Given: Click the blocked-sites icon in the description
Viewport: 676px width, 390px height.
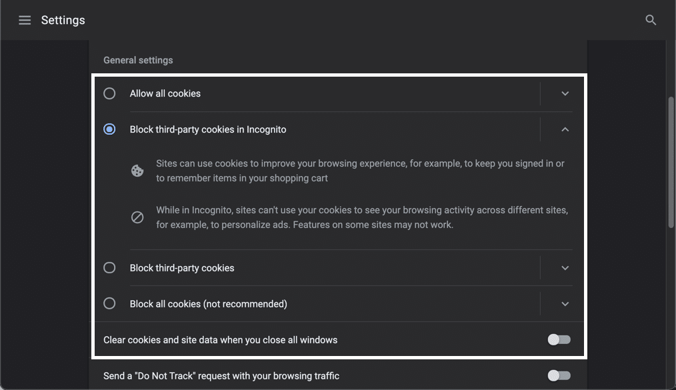Looking at the screenshot, I should coord(137,217).
